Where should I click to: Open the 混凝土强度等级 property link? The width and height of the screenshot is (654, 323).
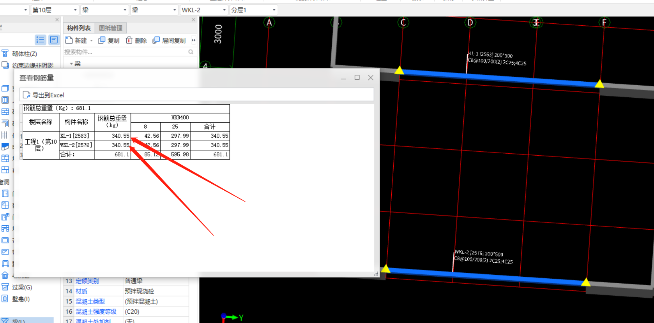(96, 311)
